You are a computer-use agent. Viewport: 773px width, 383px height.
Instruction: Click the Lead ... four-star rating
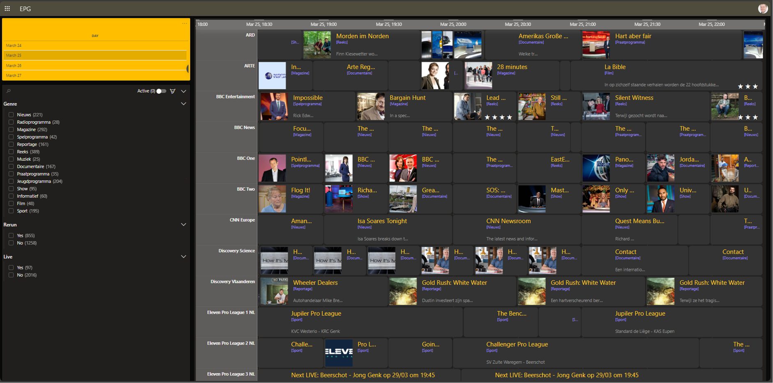click(x=498, y=117)
